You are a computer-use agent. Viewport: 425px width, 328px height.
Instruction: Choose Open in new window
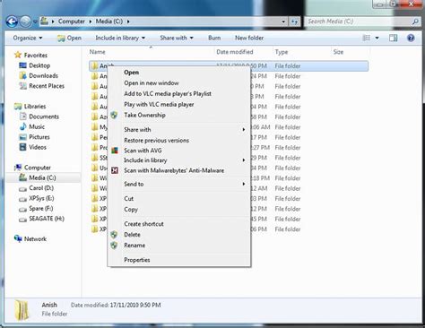coord(178,83)
